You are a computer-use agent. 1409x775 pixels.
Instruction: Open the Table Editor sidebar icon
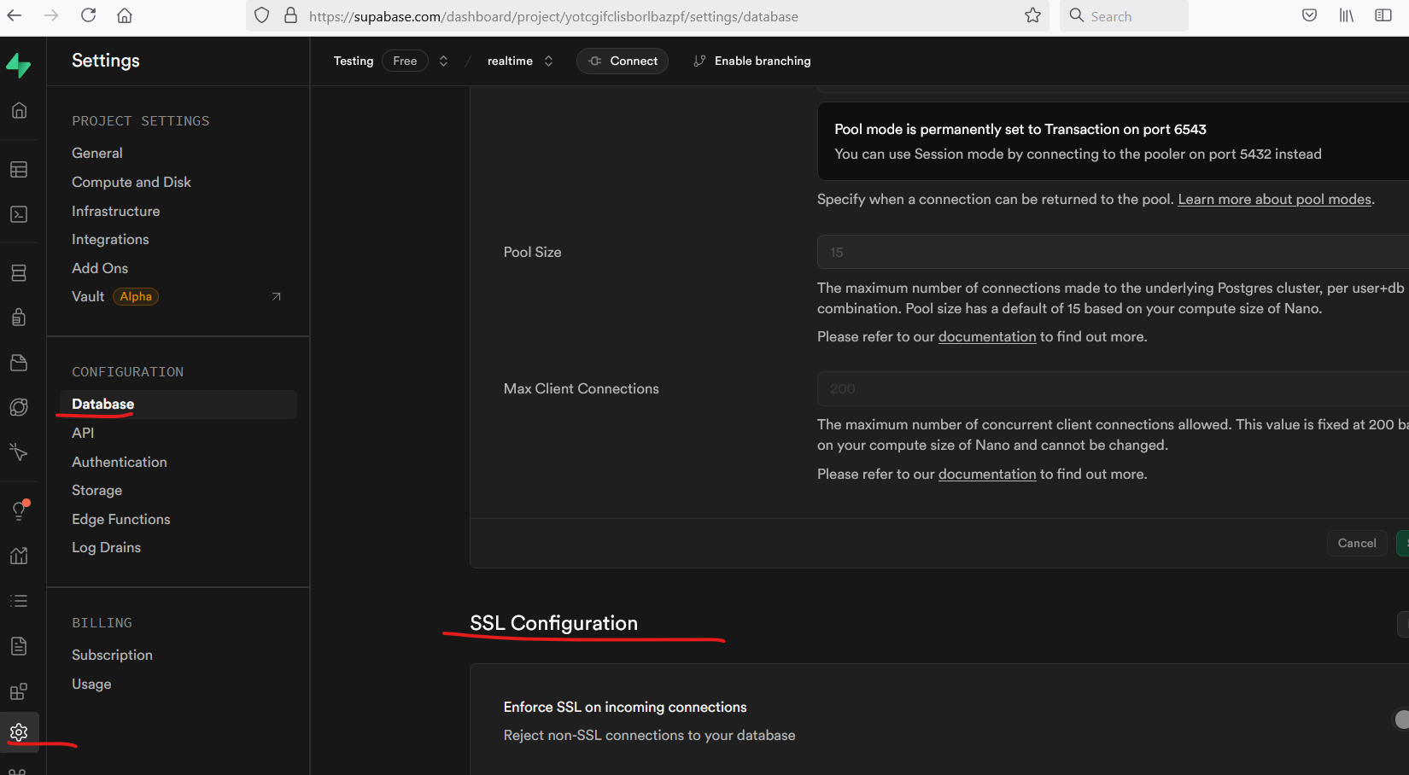point(19,170)
